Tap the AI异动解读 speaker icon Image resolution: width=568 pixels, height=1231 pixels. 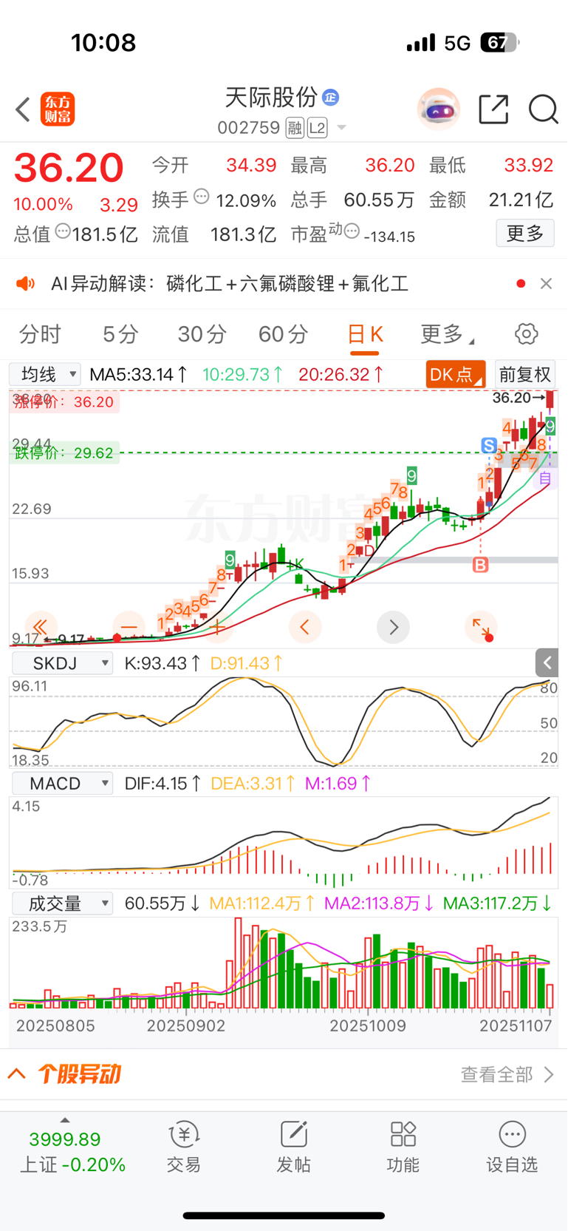coord(26,284)
